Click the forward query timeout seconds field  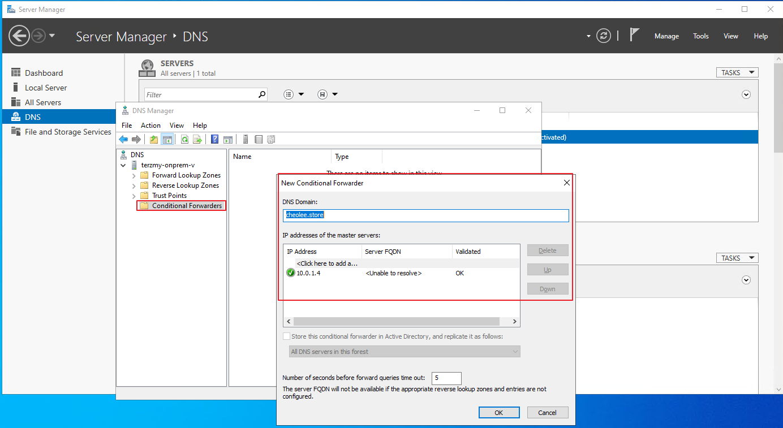[x=446, y=378]
